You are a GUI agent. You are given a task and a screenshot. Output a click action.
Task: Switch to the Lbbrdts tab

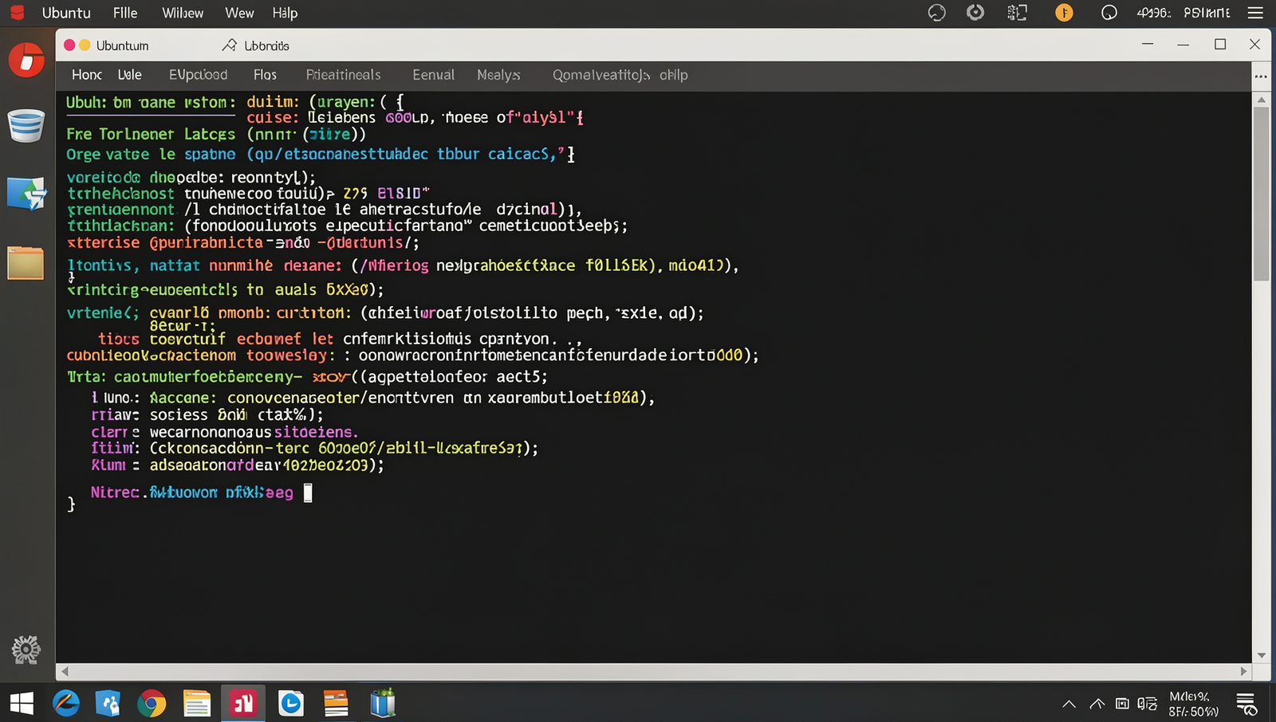(x=266, y=45)
